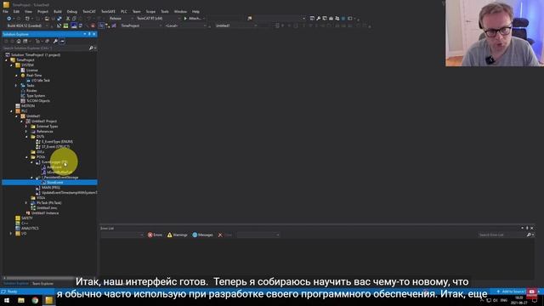Click the wrench icon in the top-right toolbar
Viewport: 544px width, 306px height.
tap(319, 18)
